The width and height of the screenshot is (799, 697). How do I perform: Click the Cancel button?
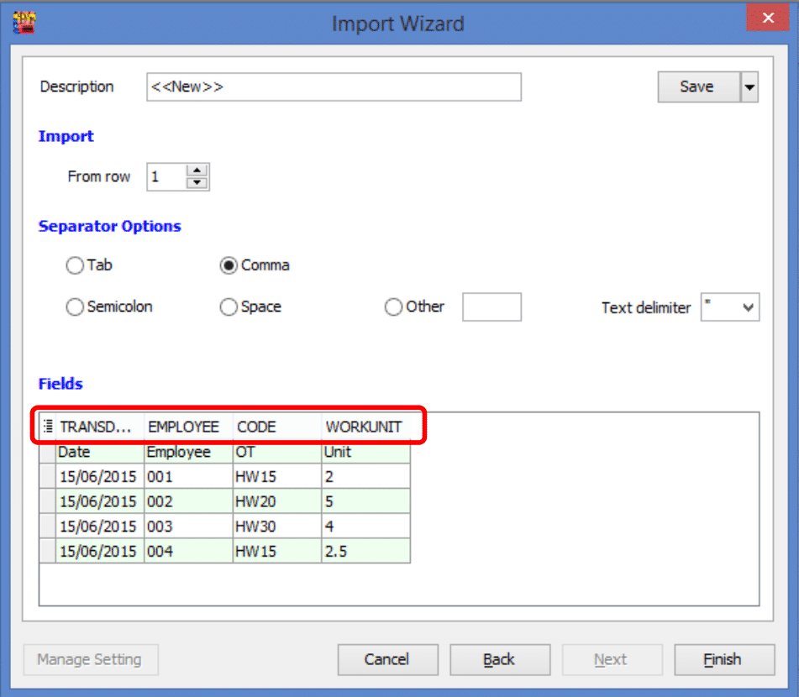coord(387,659)
